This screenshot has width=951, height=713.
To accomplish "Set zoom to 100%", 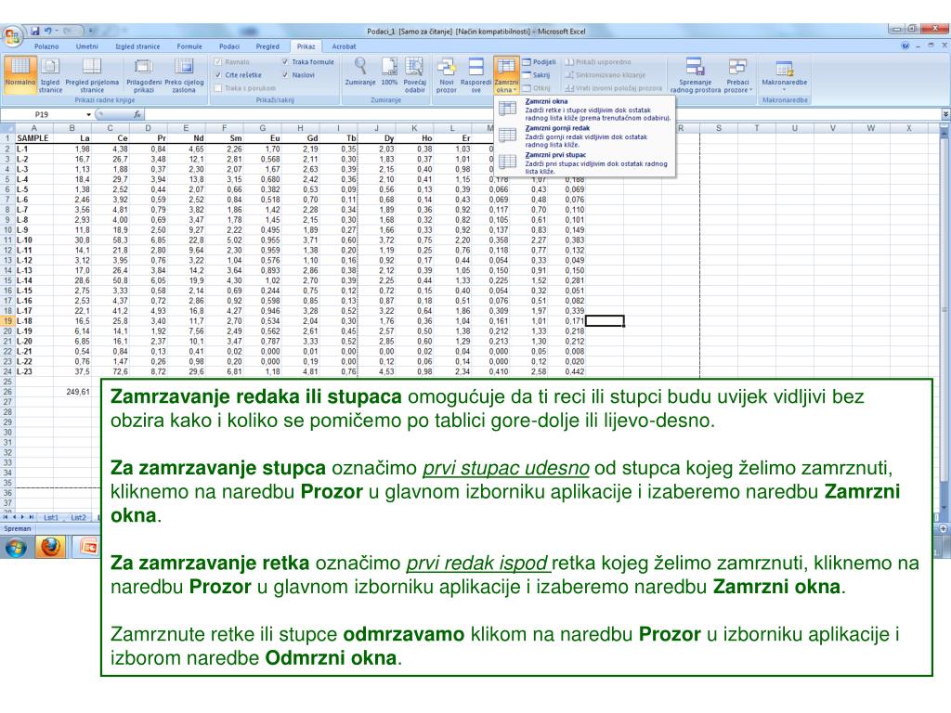I will pos(389,71).
